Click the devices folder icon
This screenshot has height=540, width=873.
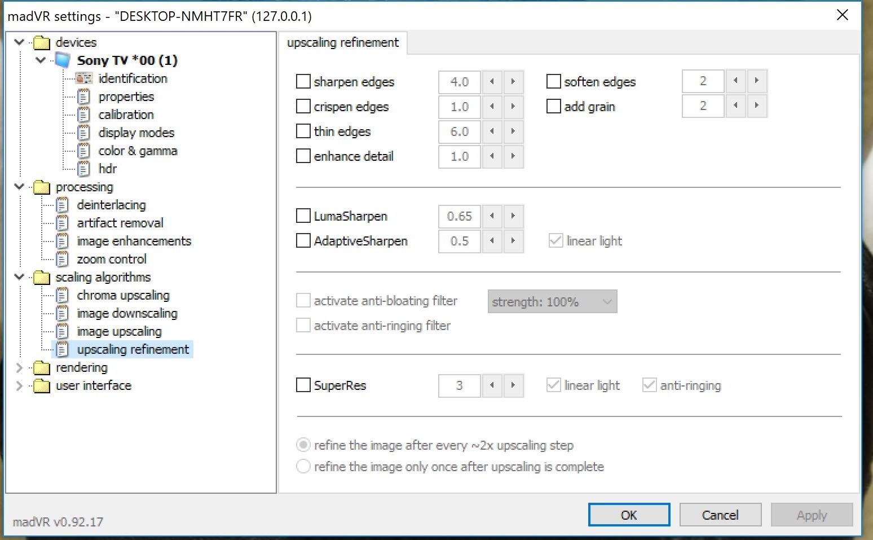[x=41, y=43]
